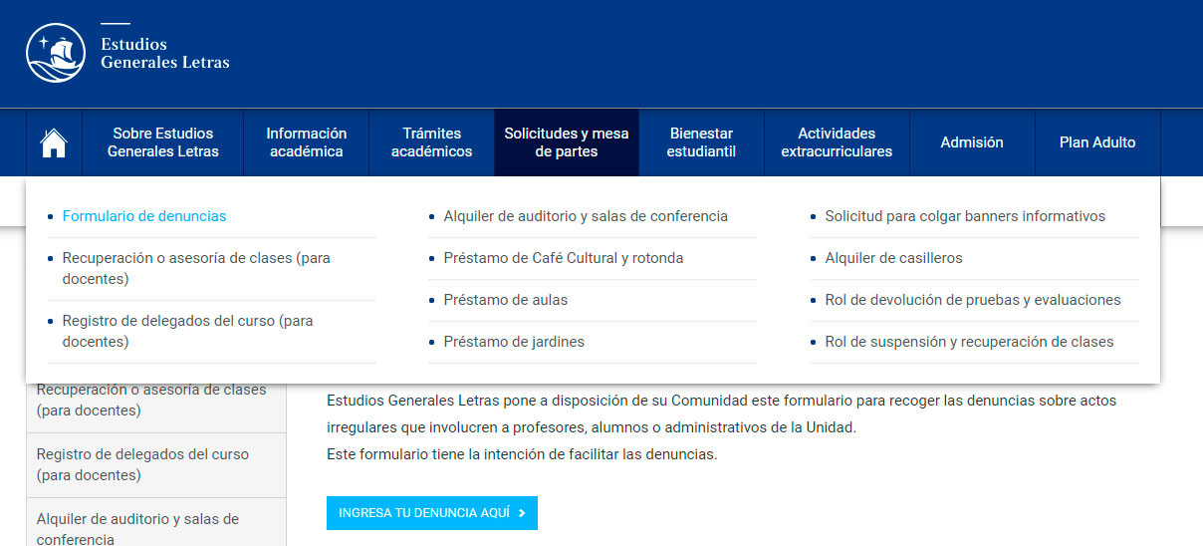Open the Sobre Estudios Generales Letras menu
The width and height of the screenshot is (1203, 546).
pyautogui.click(x=162, y=142)
